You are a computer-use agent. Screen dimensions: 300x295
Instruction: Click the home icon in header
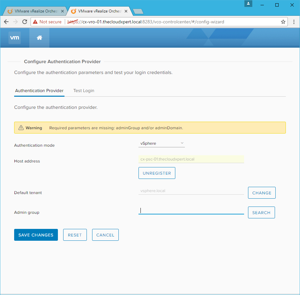pos(39,38)
